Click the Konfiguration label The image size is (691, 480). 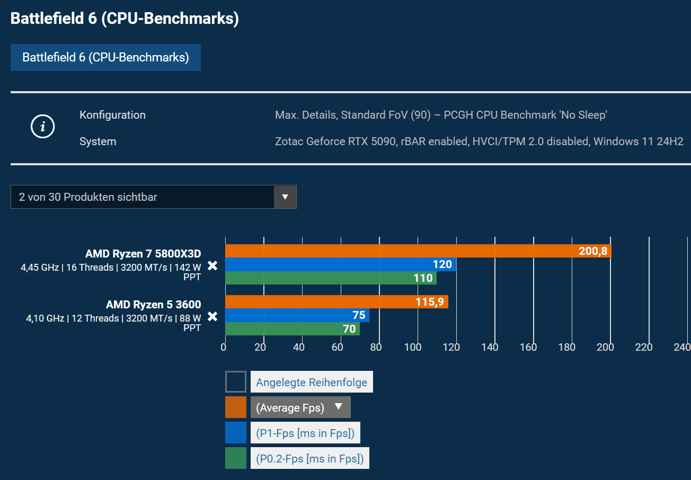point(112,115)
